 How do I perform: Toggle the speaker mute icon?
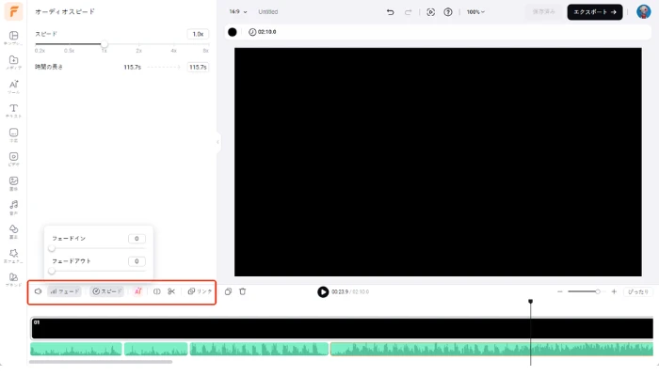click(39, 291)
